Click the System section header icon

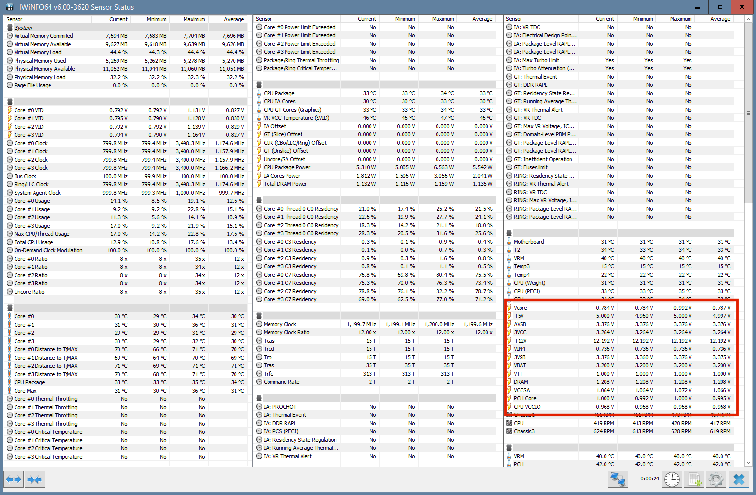tap(10, 28)
